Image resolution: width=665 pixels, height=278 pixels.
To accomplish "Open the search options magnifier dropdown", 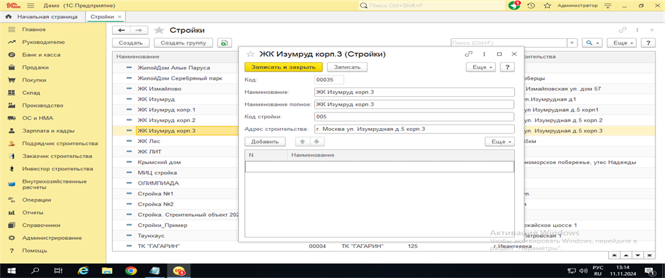I will (x=591, y=43).
